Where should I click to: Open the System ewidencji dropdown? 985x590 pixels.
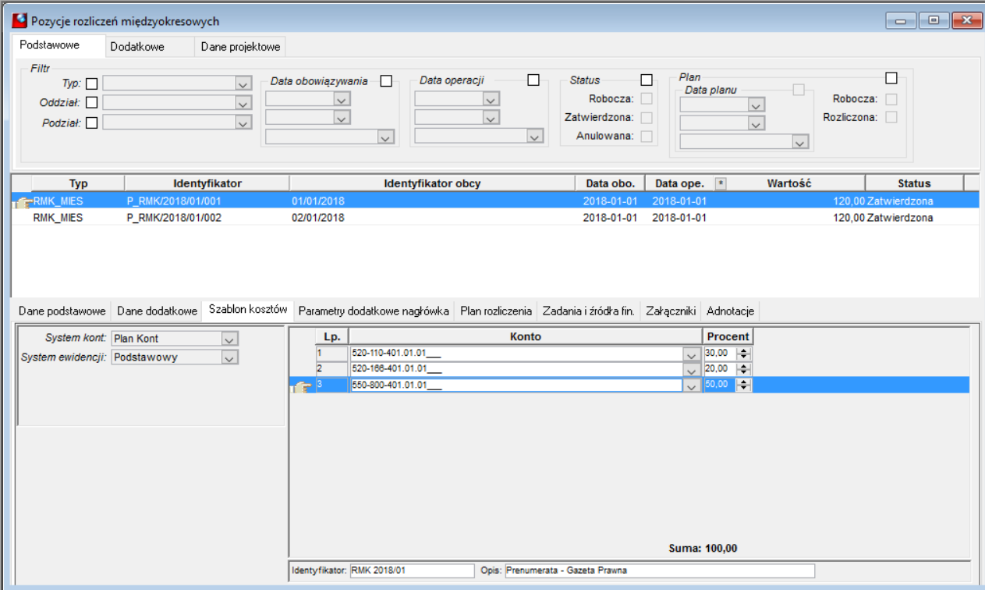point(229,357)
